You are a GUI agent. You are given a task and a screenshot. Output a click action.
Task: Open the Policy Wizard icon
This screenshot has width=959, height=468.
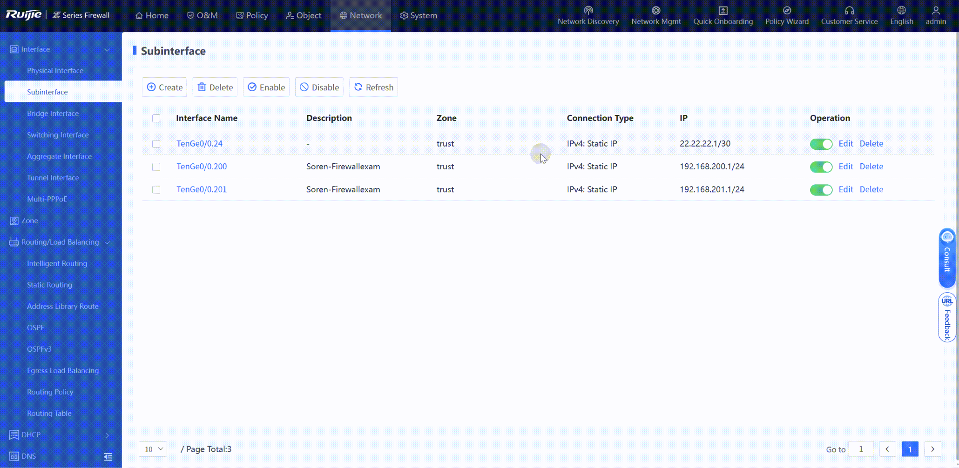[787, 11]
